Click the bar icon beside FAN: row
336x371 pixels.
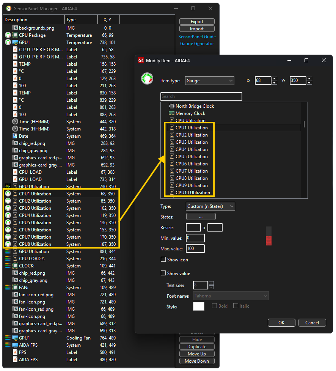click(8, 288)
